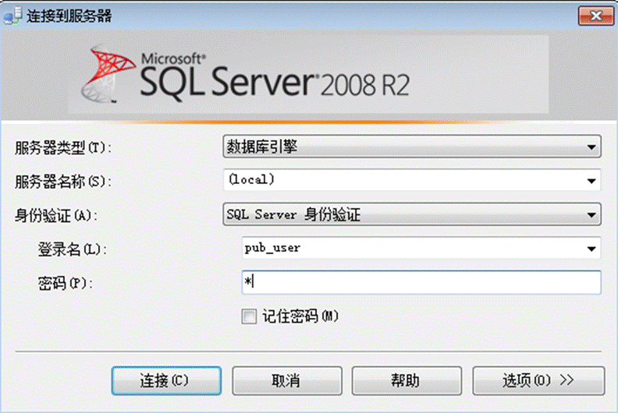Expand extra settings with 选项(O) >>
This screenshot has width=618, height=413.
click(538, 380)
